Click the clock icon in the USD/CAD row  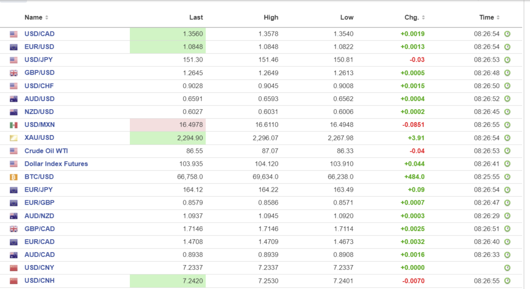pyautogui.click(x=507, y=34)
